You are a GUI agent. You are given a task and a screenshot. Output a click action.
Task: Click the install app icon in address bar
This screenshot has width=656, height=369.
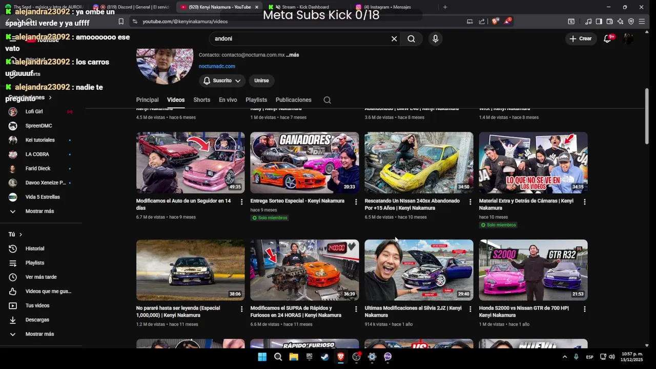[x=469, y=22]
